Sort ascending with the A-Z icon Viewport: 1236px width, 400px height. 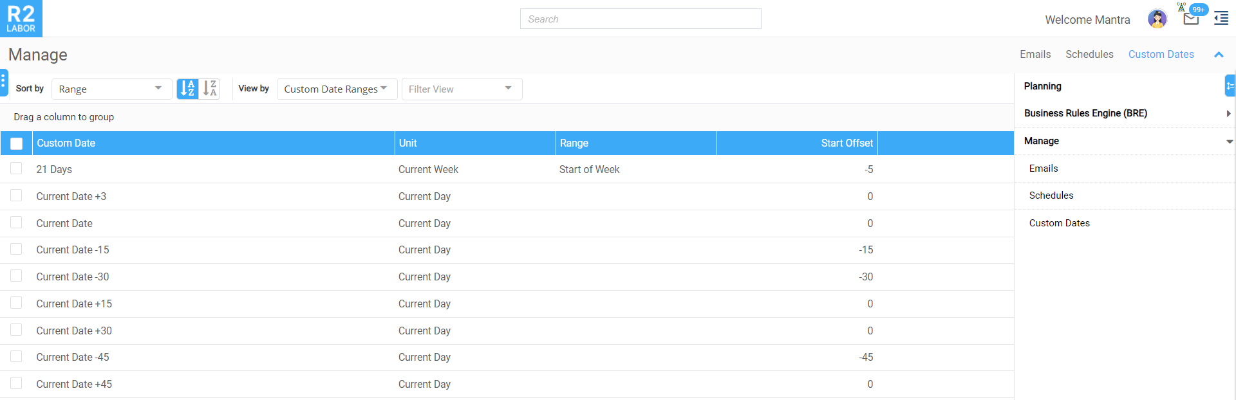click(187, 89)
